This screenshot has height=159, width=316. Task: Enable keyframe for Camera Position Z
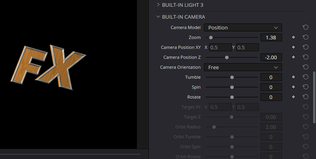293,57
